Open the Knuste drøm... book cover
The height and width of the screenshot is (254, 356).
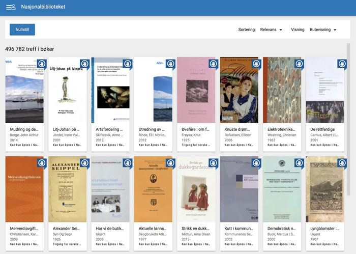tap(239, 90)
